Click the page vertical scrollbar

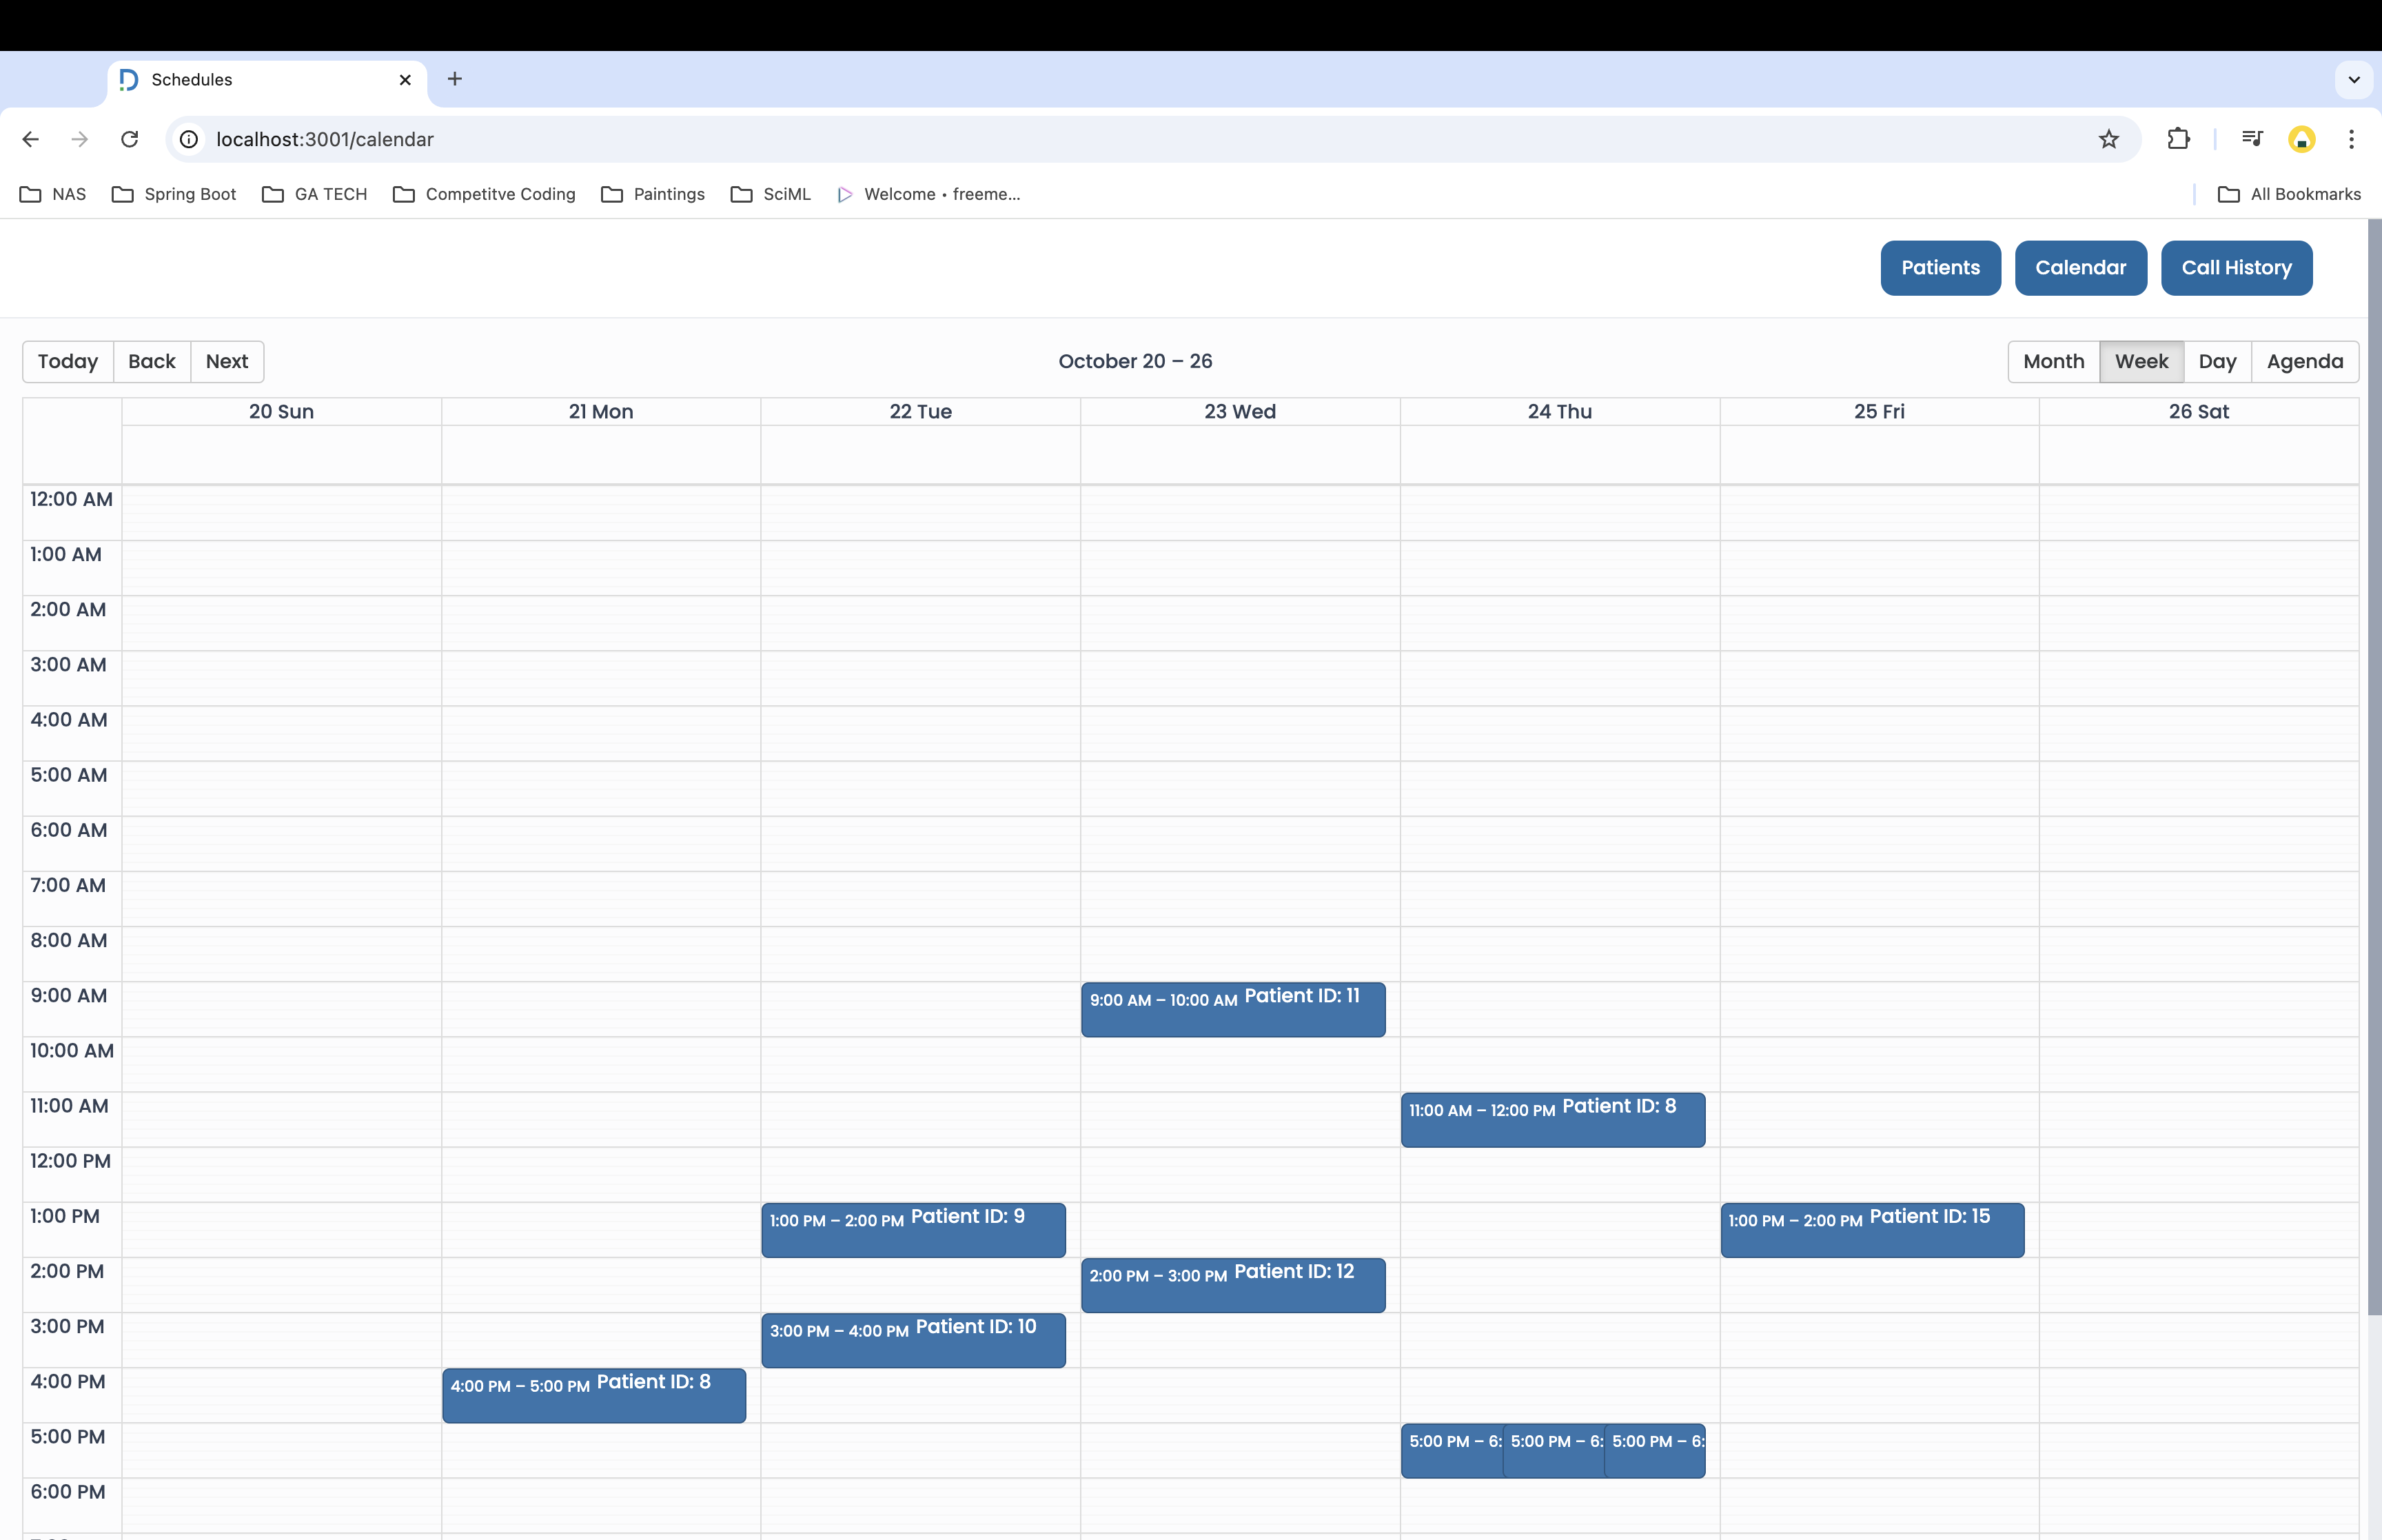(2374, 760)
